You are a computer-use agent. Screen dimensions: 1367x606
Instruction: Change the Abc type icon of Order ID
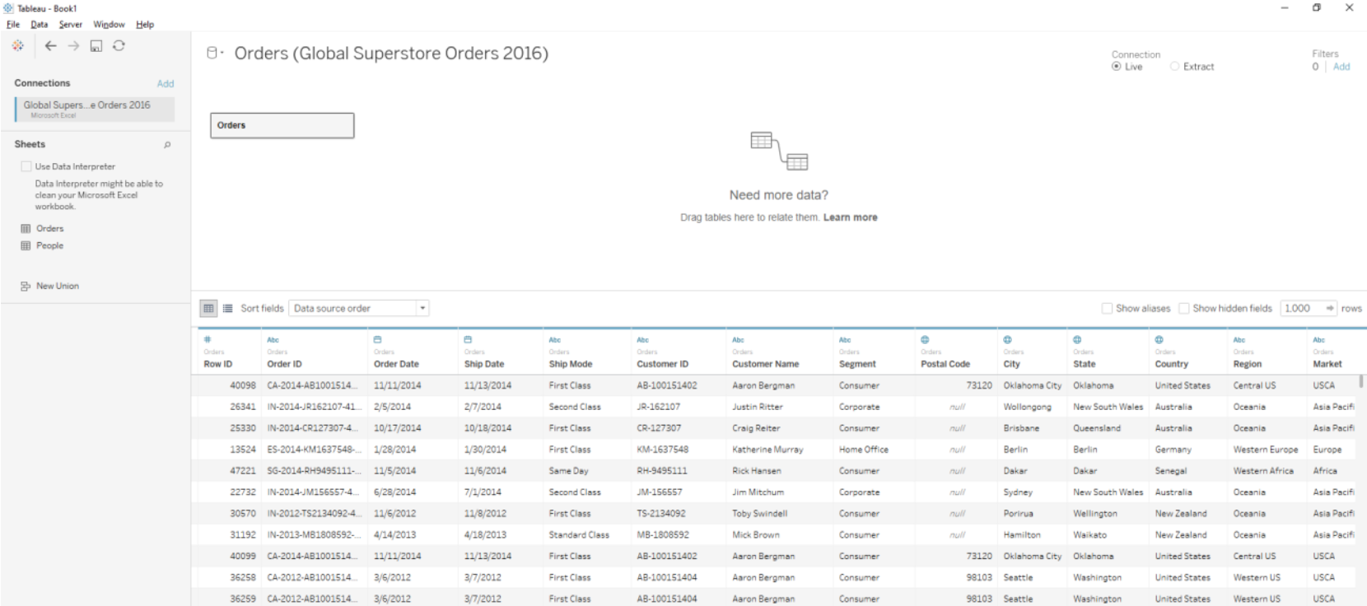273,339
